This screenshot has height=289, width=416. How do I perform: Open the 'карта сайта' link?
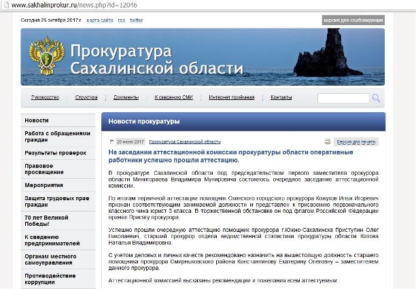click(100, 20)
